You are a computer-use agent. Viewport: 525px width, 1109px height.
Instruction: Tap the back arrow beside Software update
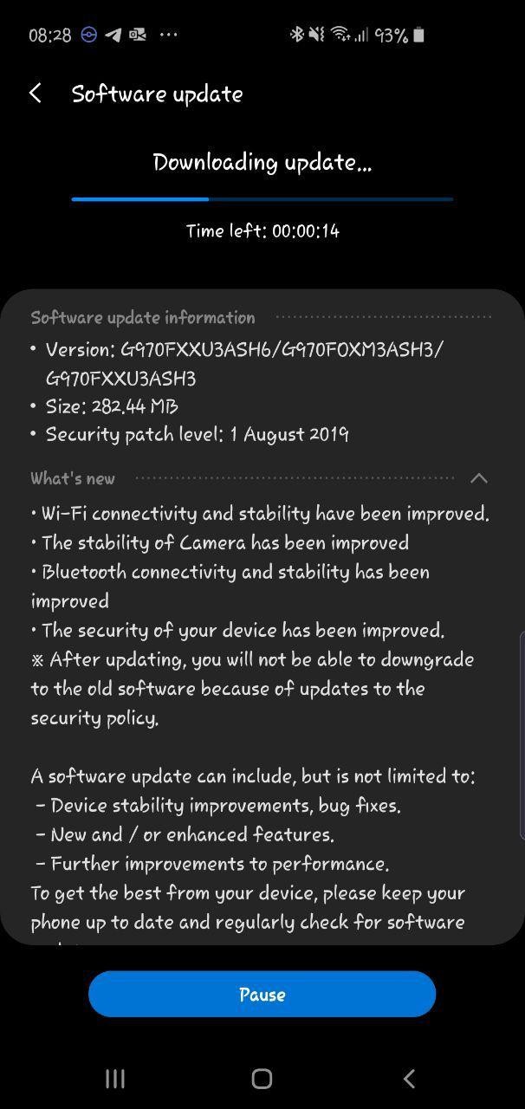click(36, 94)
